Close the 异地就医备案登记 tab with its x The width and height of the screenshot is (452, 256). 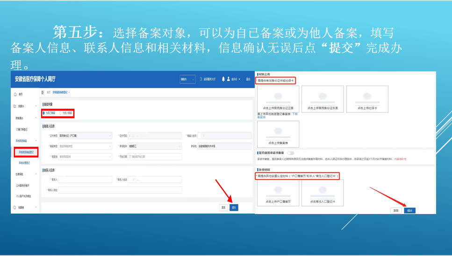click(x=69, y=92)
